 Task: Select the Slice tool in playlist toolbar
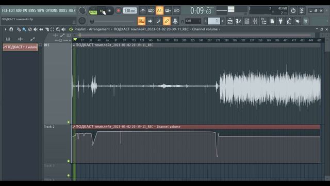[47, 29]
